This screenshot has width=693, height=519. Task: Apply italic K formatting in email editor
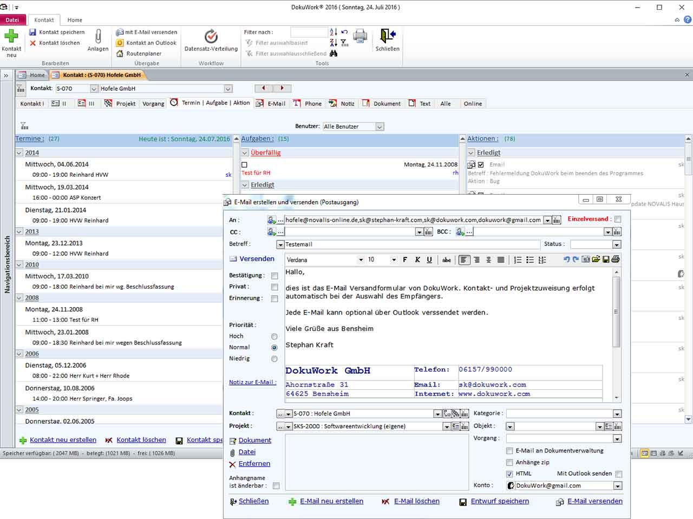click(x=417, y=260)
